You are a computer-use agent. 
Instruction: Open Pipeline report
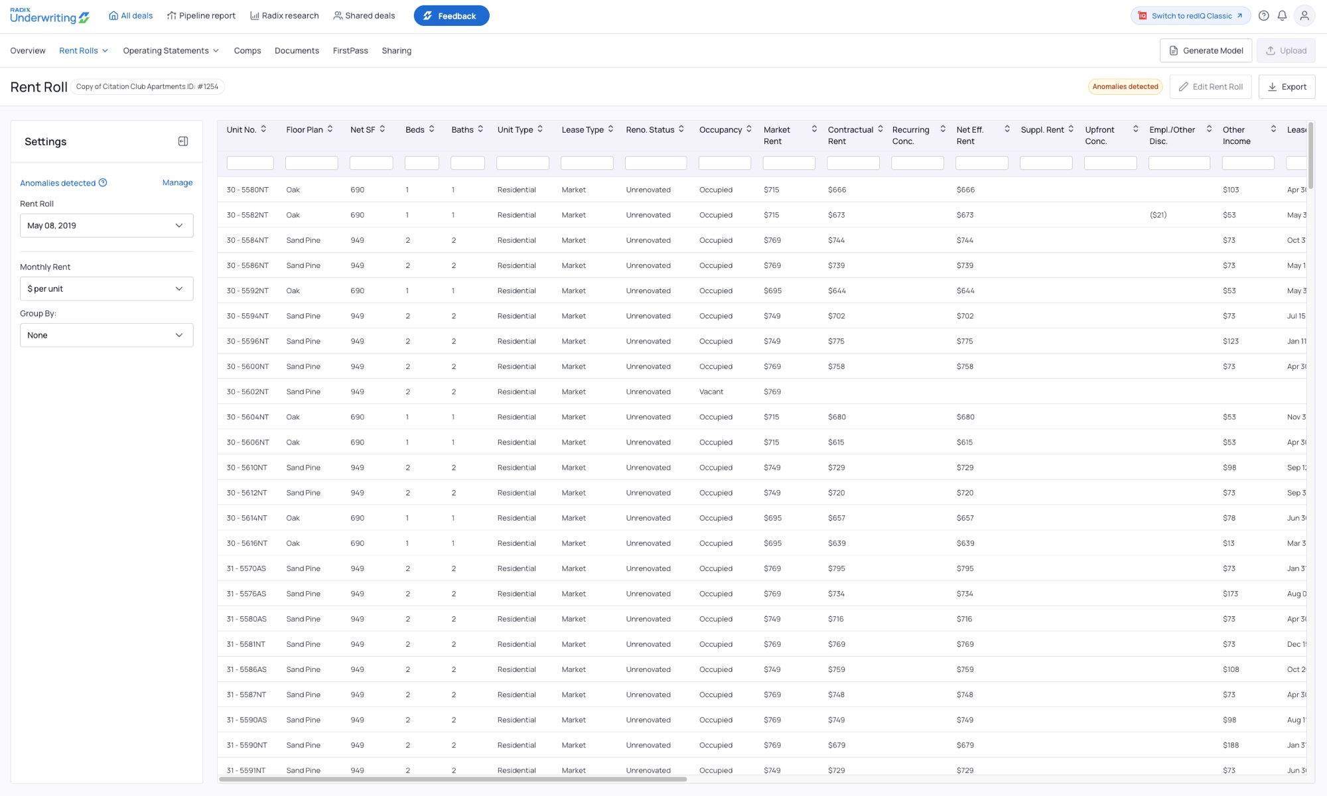201,16
